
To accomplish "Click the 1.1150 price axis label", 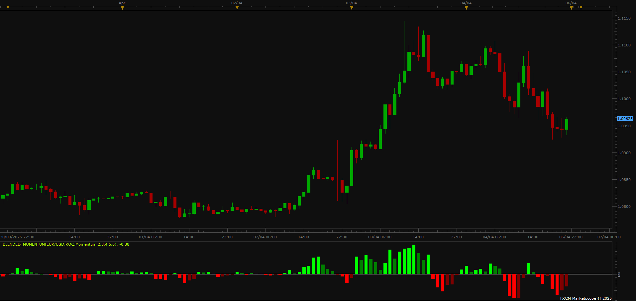I will [x=624, y=18].
